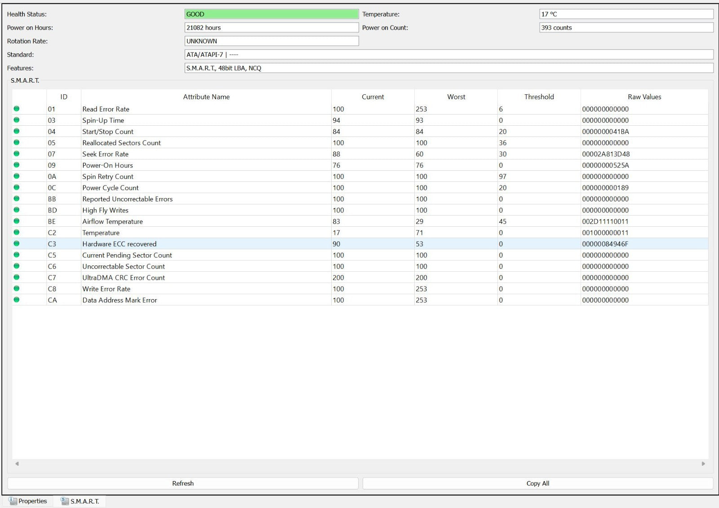Sort by the Attribute Name column header
The image size is (719, 508).
[x=206, y=97]
